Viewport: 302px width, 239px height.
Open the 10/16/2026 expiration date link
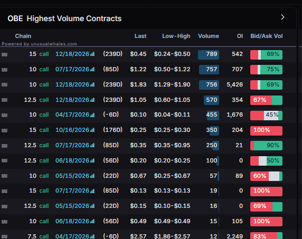72,130
